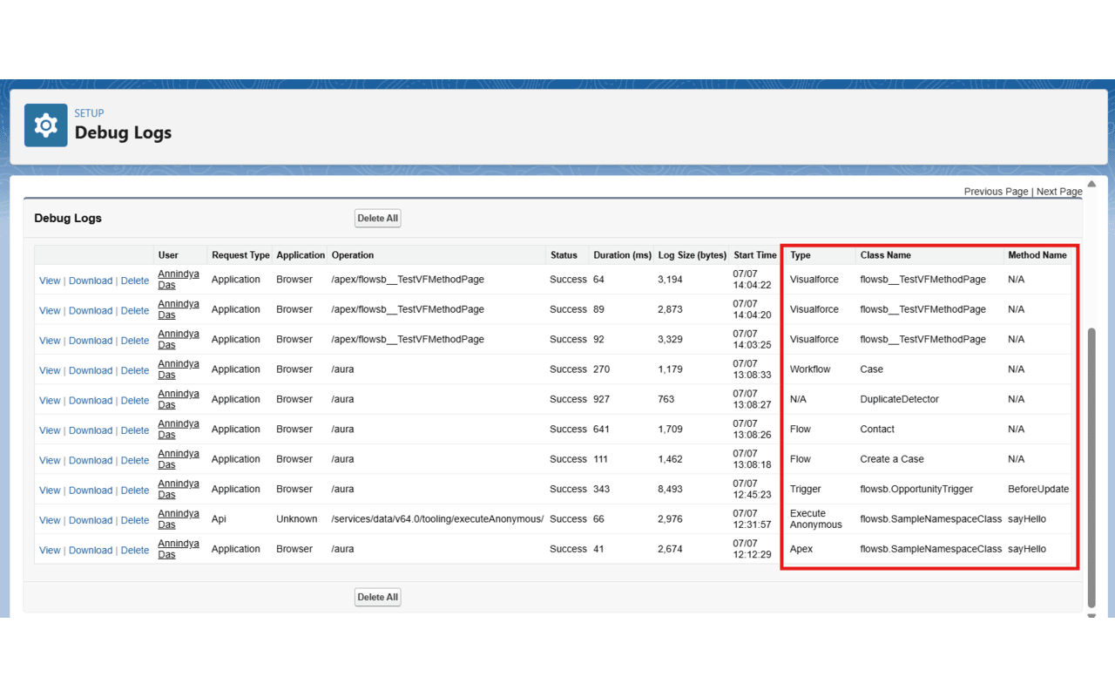View the log started at 14:04:22

click(50, 281)
